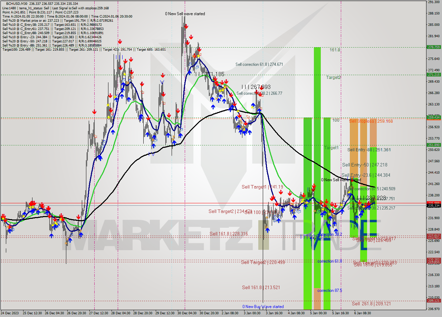Screen dimensions: 442x317
Task: Click the '0 New Buy Wave started' label
Action: pos(263,307)
